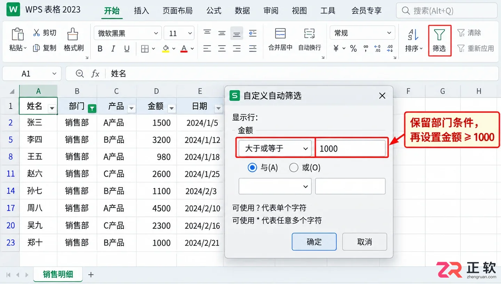Toggle Underline formatting

coord(127,49)
